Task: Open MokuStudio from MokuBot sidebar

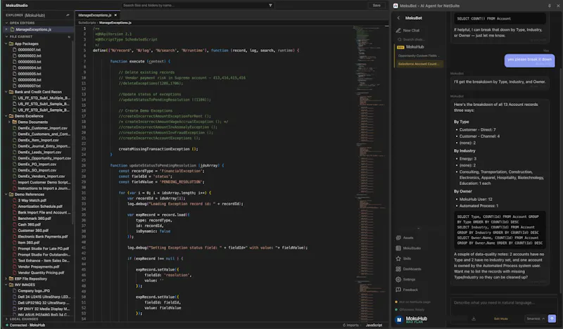Action: [x=408, y=248]
